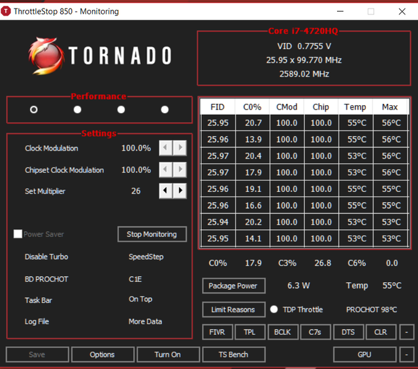
Task: Click the Chip column header
Action: coord(321,107)
